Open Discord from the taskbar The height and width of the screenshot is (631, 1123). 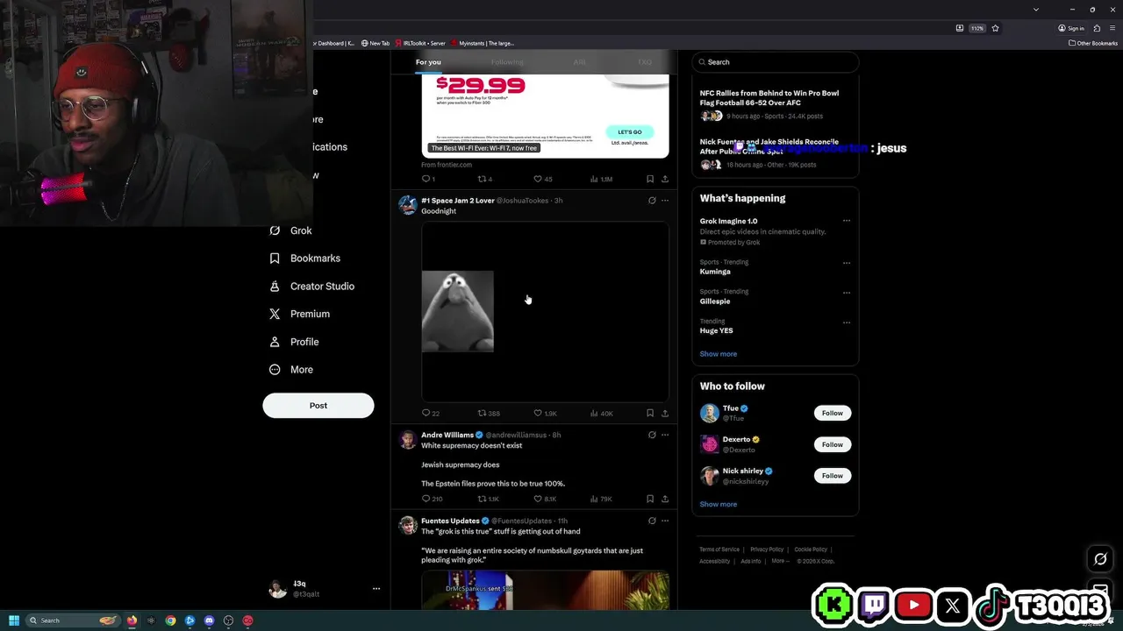(209, 620)
